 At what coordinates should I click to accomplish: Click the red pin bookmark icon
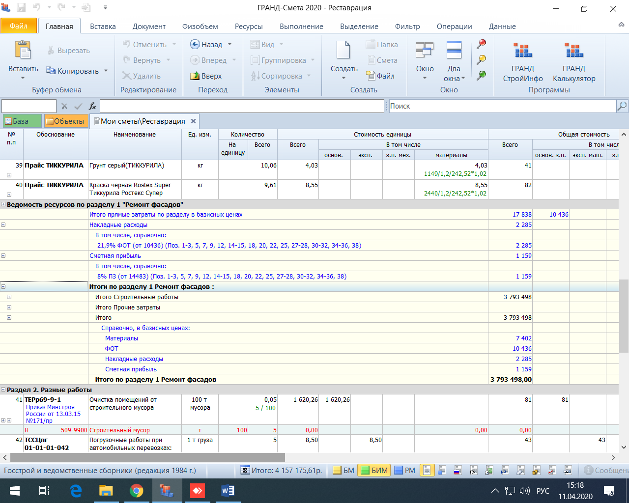click(482, 44)
